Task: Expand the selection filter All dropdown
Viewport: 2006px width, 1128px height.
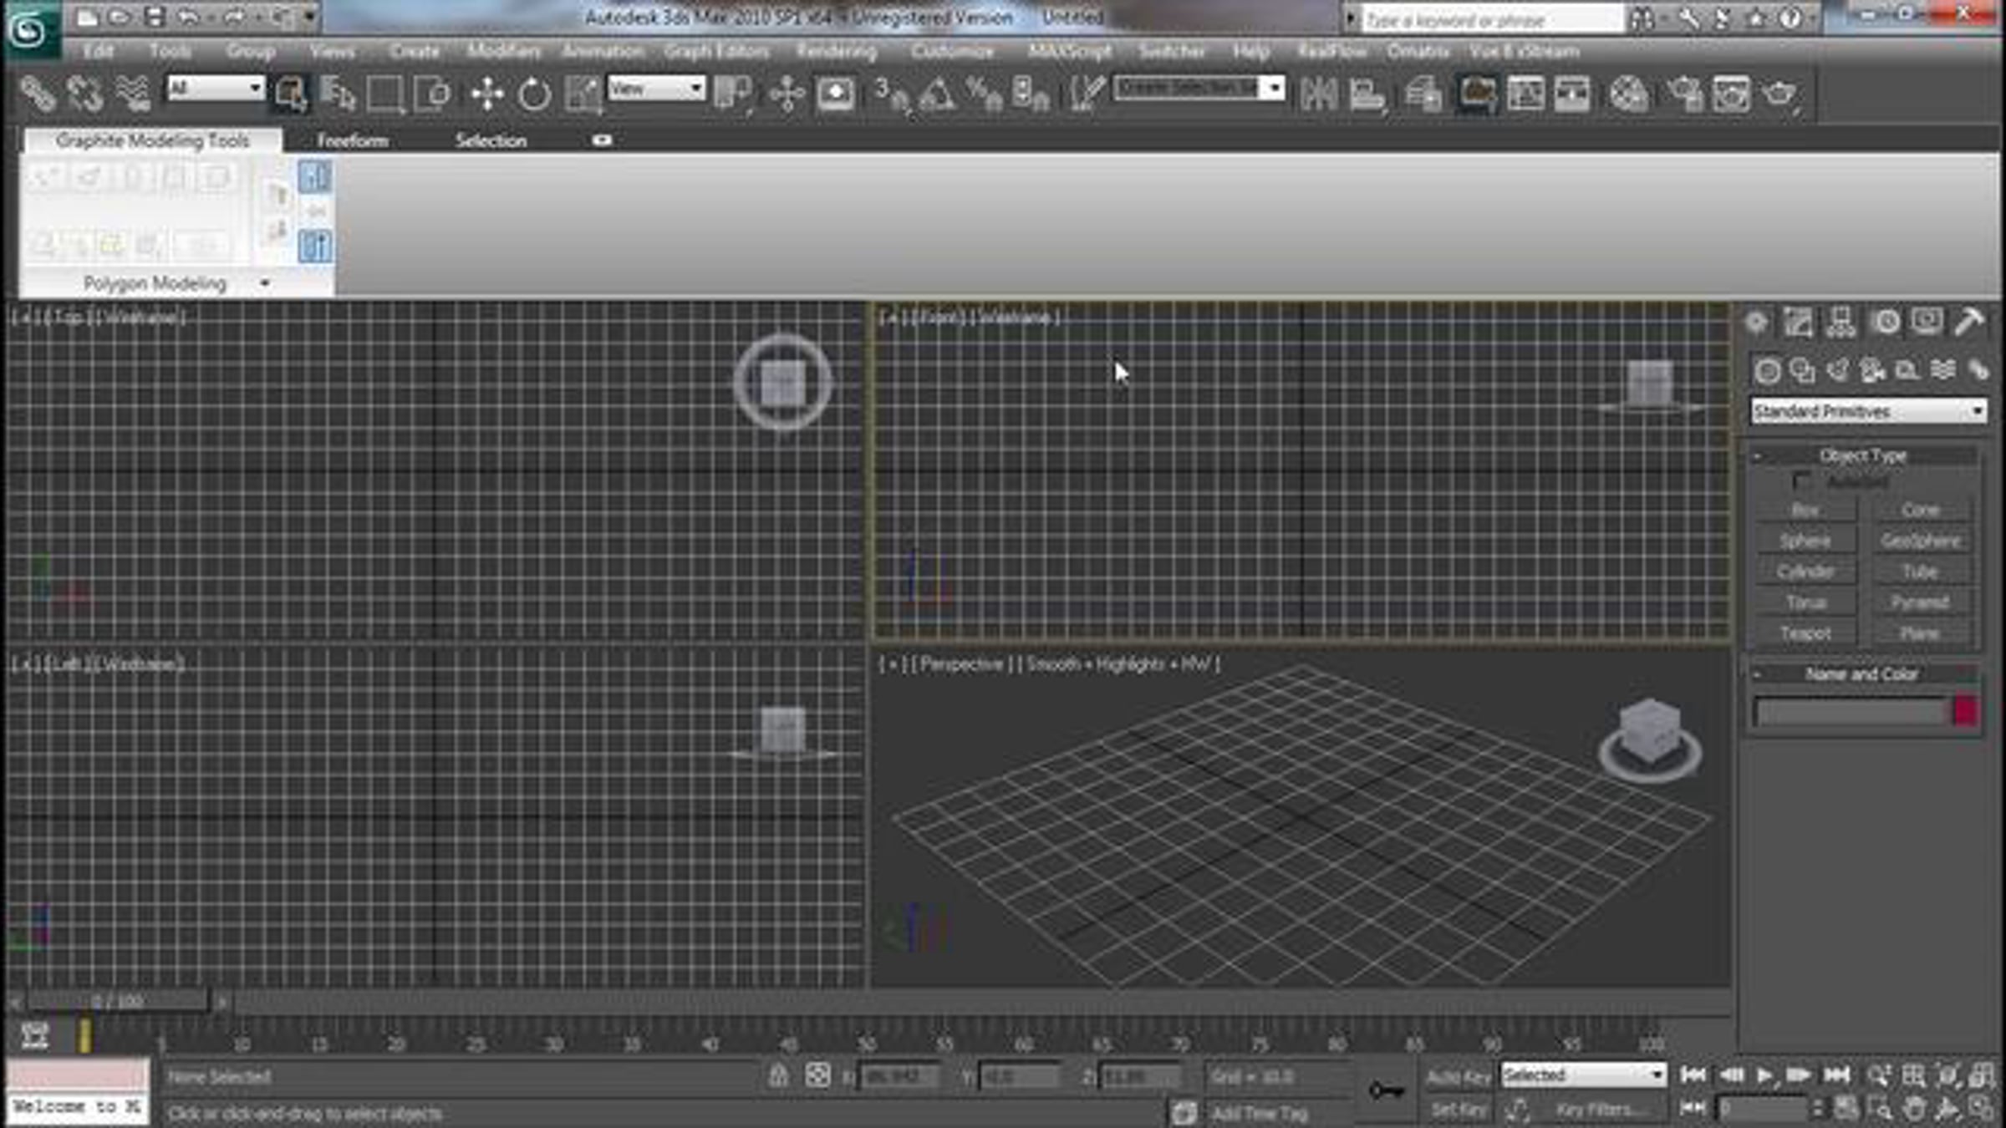Action: click(x=216, y=89)
